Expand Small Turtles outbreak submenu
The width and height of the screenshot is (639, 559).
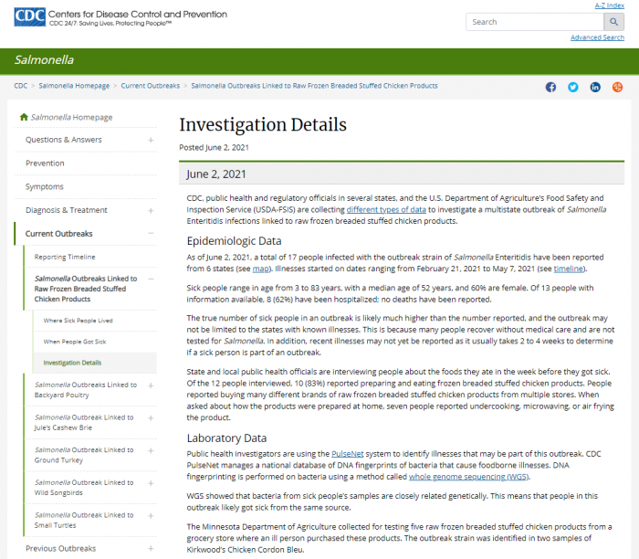coord(151,516)
